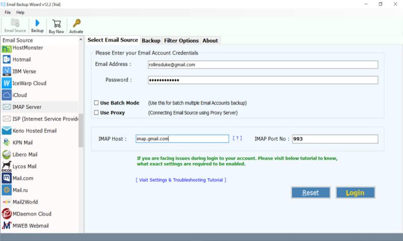Select IMAP Server label

coord(27,107)
